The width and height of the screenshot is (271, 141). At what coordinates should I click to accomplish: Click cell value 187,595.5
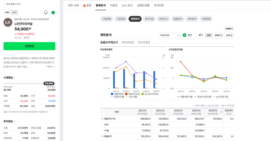[x=162, y=119]
